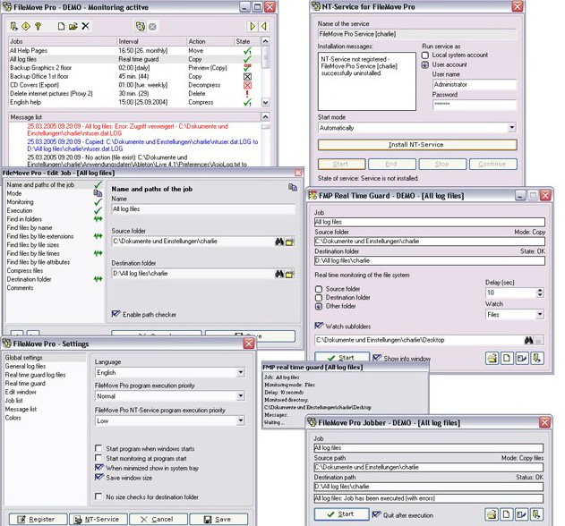Select Colors entry in Settings list
Viewport: 565px width, 526px height.
pyautogui.click(x=13, y=418)
